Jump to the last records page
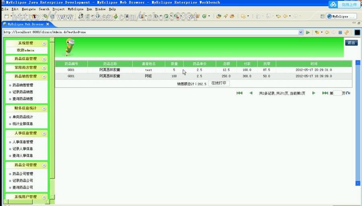The image size is (362, 206). [325, 93]
